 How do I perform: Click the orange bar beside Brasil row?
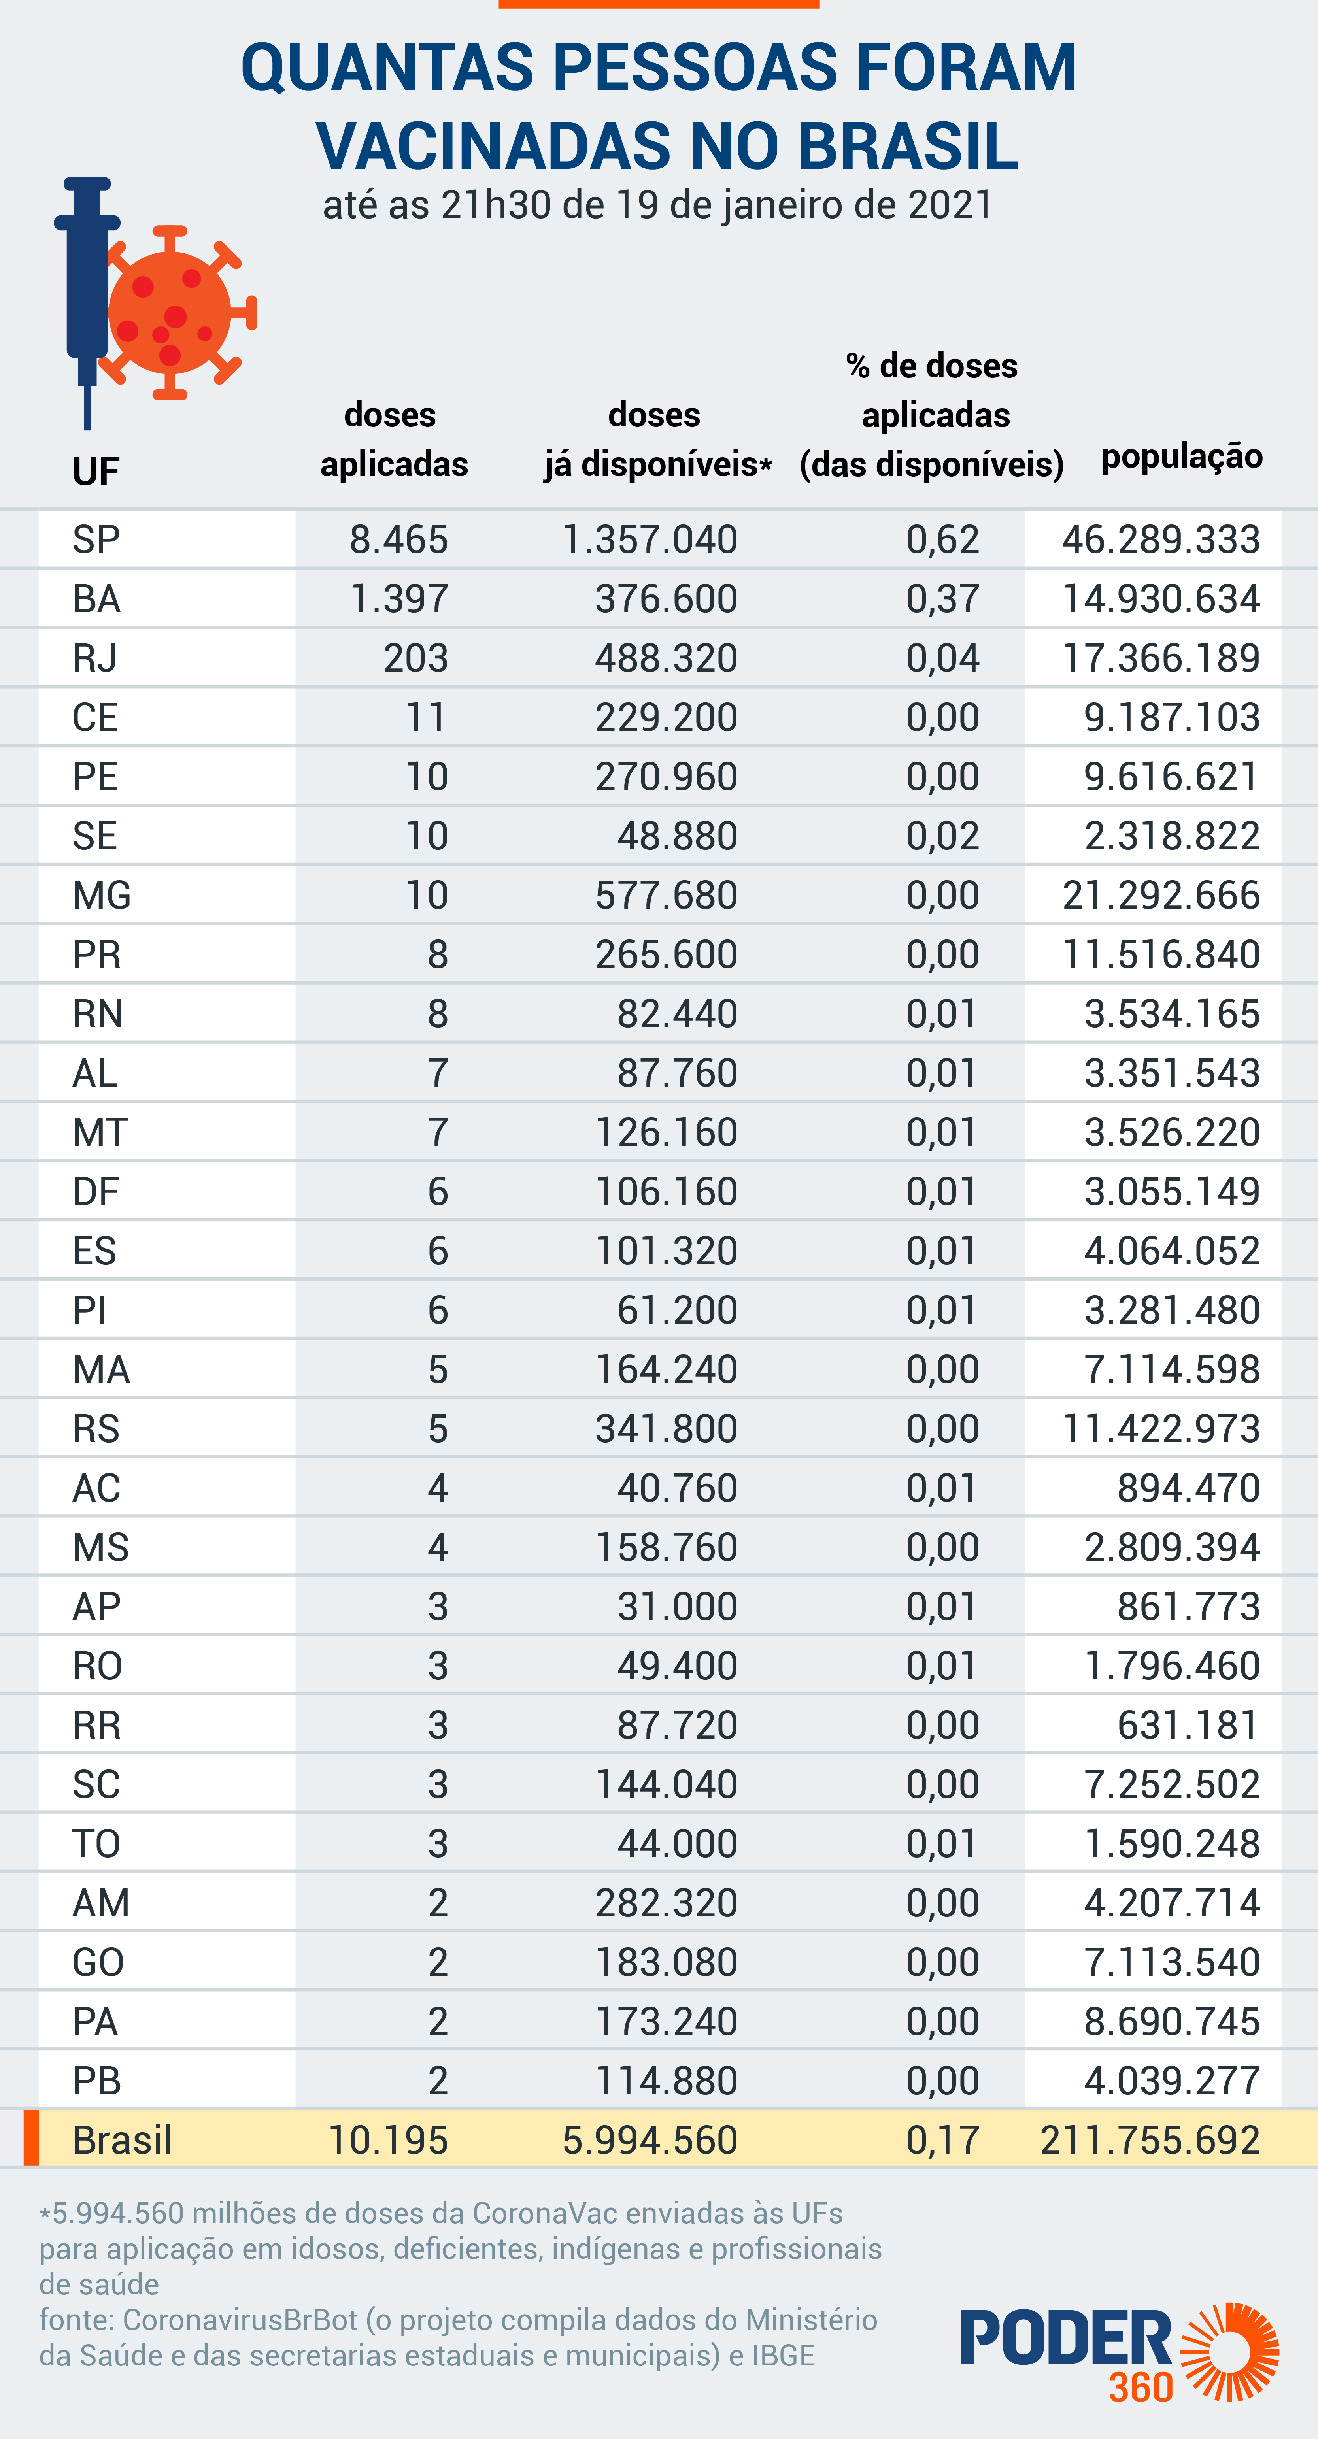click(31, 2139)
